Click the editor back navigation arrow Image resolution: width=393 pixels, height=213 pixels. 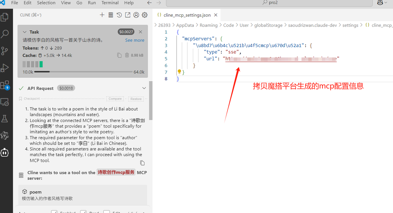pos(150,3)
